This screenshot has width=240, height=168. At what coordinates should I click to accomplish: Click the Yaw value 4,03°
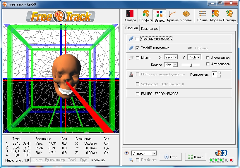tap(52, 143)
